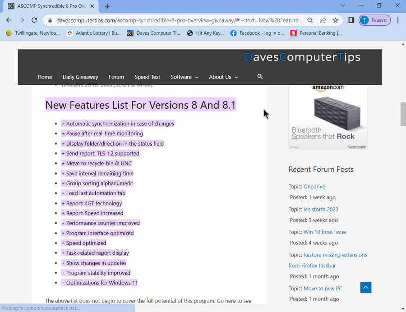Share this page from the address bar

click(x=323, y=20)
